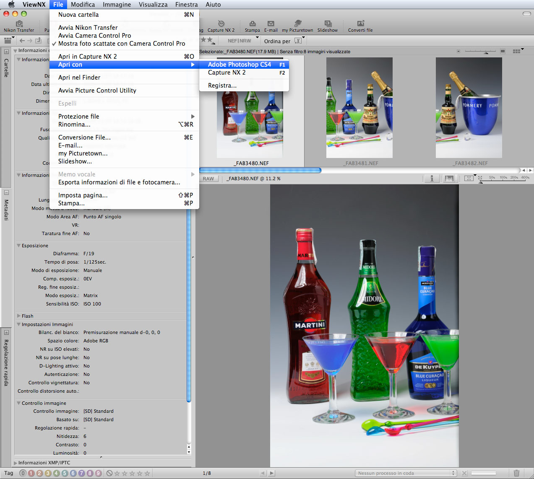Click the fit-to-window zoom icon
The width and height of the screenshot is (534, 479).
(469, 179)
